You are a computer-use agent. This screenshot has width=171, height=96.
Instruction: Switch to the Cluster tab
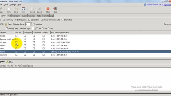point(24,16)
